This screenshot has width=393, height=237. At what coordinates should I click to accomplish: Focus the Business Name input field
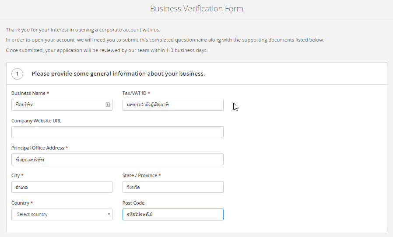point(62,105)
